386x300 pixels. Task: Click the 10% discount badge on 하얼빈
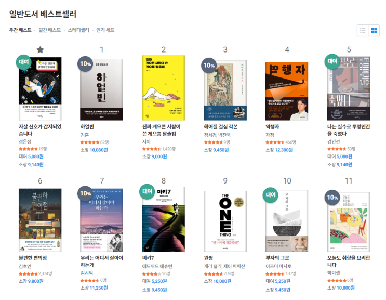coord(85,64)
